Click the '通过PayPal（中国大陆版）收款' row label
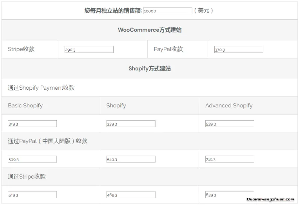 coord(47,141)
